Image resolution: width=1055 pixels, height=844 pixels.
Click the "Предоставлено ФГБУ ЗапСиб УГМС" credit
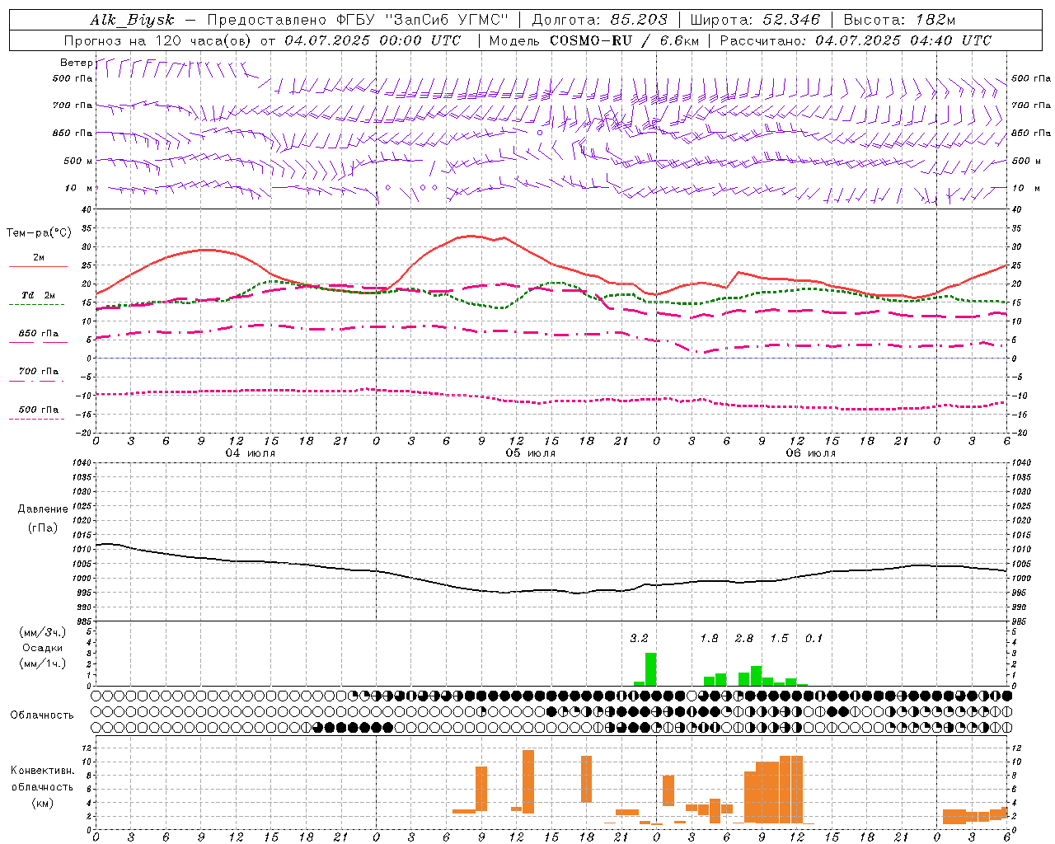tap(358, 20)
